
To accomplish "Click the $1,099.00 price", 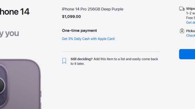I will (x=71, y=17).
